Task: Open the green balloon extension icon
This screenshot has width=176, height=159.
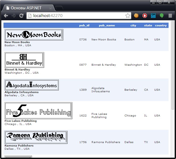Action: pyautogui.click(x=162, y=16)
